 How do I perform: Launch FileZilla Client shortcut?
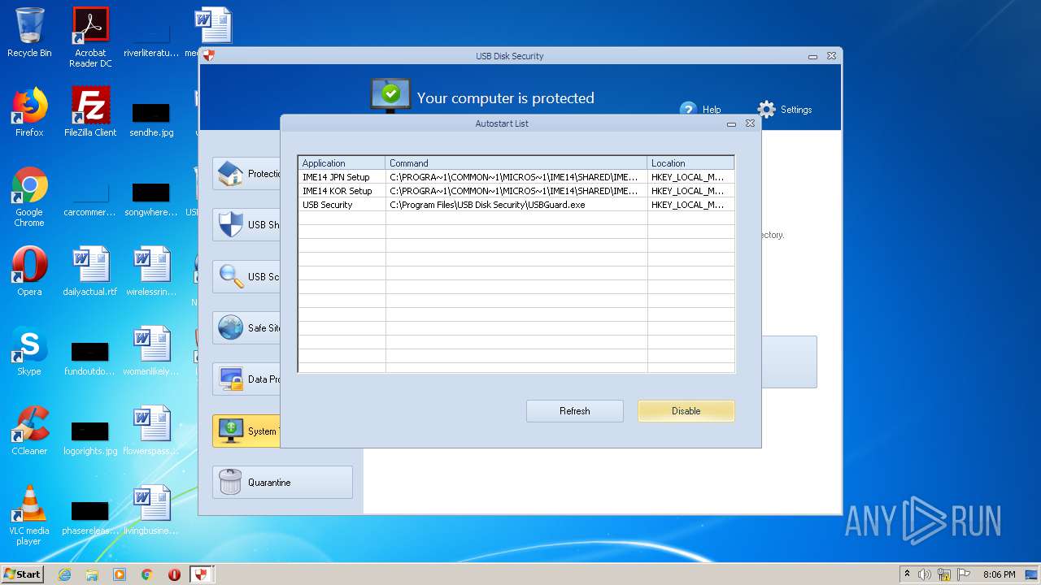tap(90, 112)
